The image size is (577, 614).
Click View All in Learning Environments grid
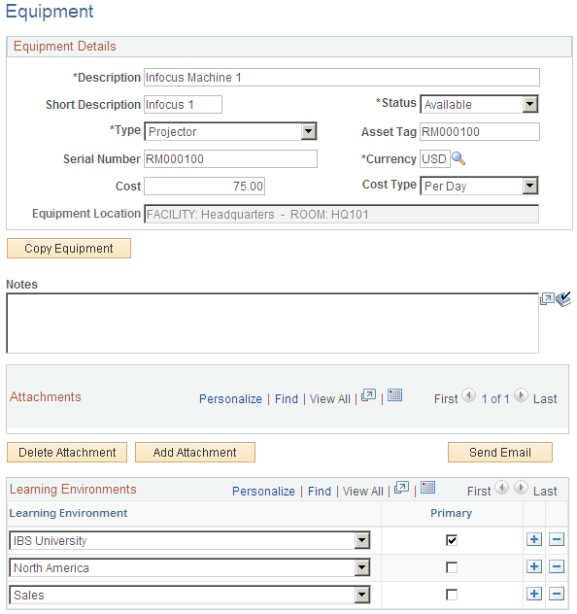(x=363, y=491)
